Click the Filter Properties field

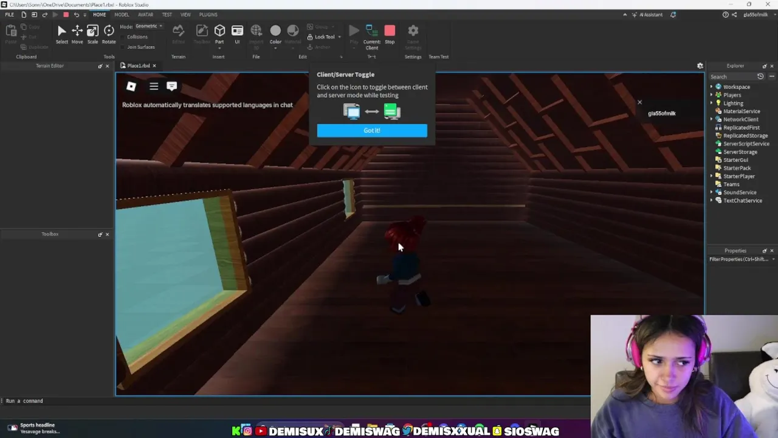(x=742, y=259)
